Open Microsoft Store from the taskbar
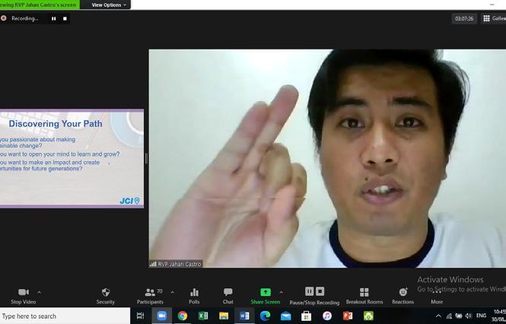This screenshot has width=506, height=324. 306,316
